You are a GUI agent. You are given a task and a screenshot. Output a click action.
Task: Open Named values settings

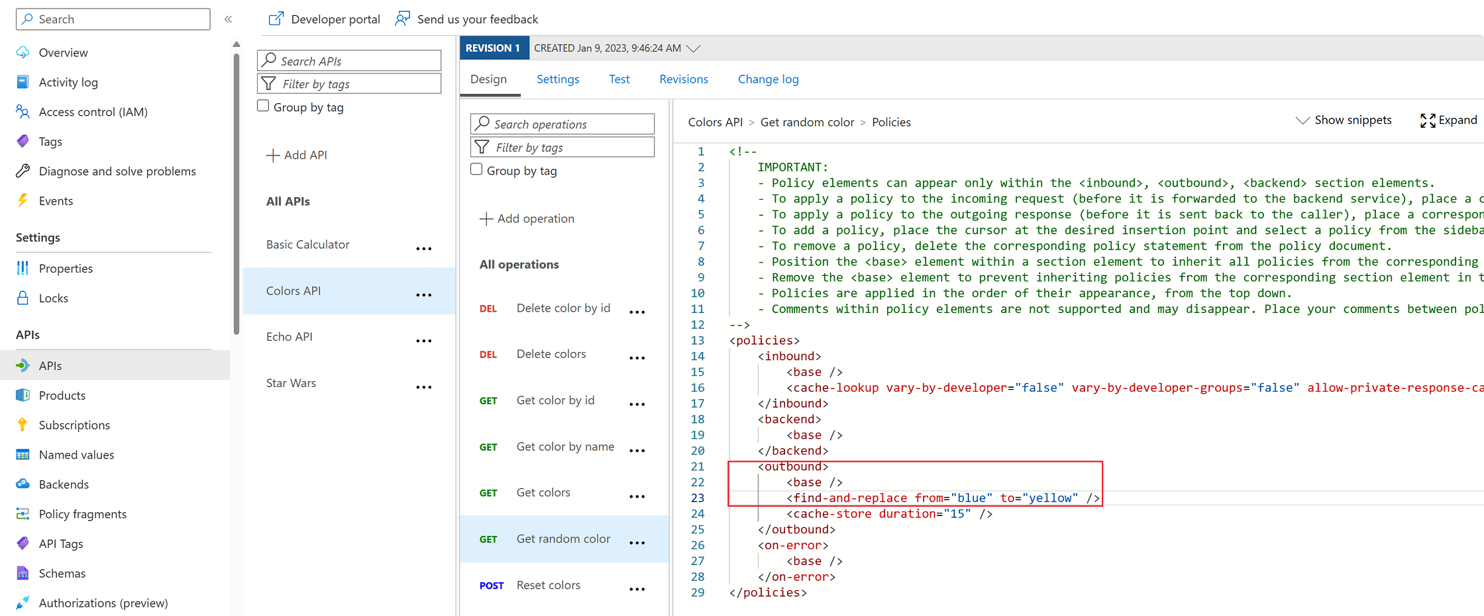point(76,455)
